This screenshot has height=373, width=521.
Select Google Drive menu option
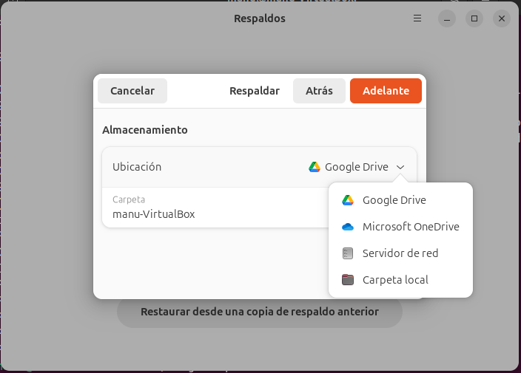394,200
